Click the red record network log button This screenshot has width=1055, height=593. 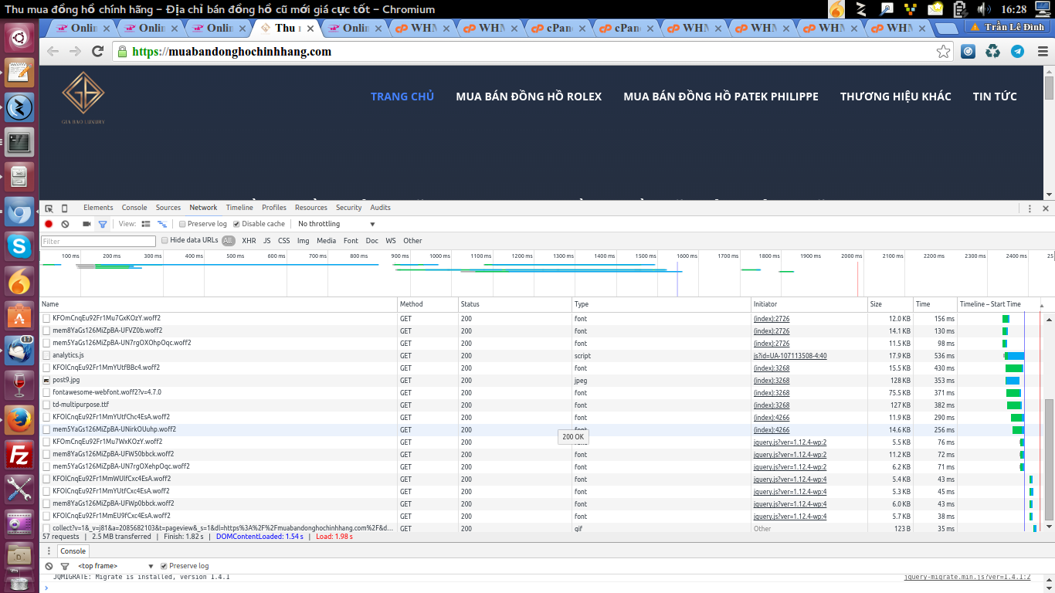(x=49, y=224)
